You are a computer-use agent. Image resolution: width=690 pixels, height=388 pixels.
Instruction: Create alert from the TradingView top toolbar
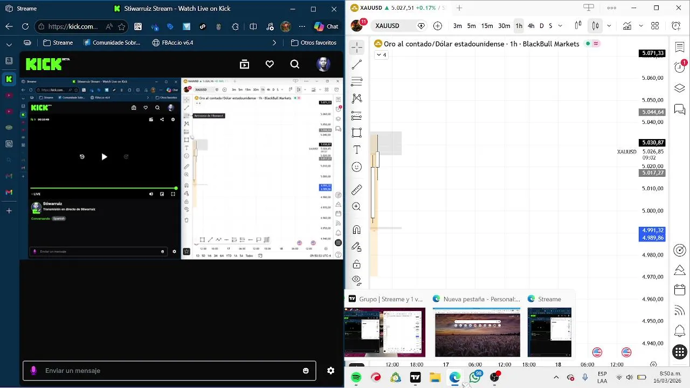coord(676,26)
